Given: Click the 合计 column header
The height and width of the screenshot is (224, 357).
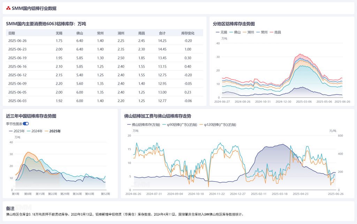Looking at the screenshot, I should [x=162, y=33].
